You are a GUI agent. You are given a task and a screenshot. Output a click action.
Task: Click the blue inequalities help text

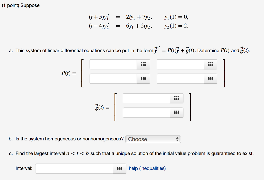tap(147, 168)
